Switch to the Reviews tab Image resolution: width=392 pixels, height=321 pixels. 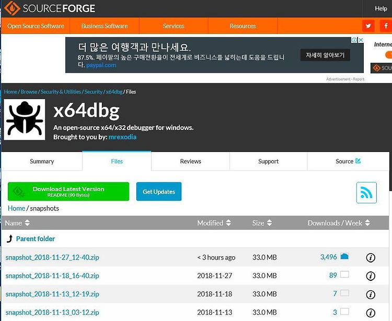click(x=190, y=161)
